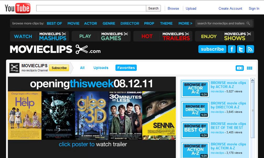Open the Play Movieclips Games banner
This screenshot has width=264, height=158.
coord(101,36)
